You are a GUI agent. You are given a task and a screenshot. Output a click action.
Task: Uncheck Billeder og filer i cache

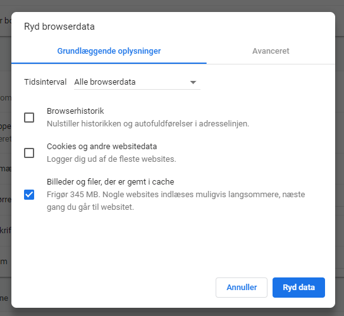click(29, 195)
